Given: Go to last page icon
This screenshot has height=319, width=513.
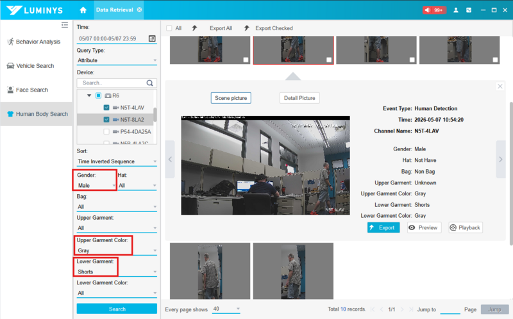Looking at the screenshot, I should coord(411,309).
